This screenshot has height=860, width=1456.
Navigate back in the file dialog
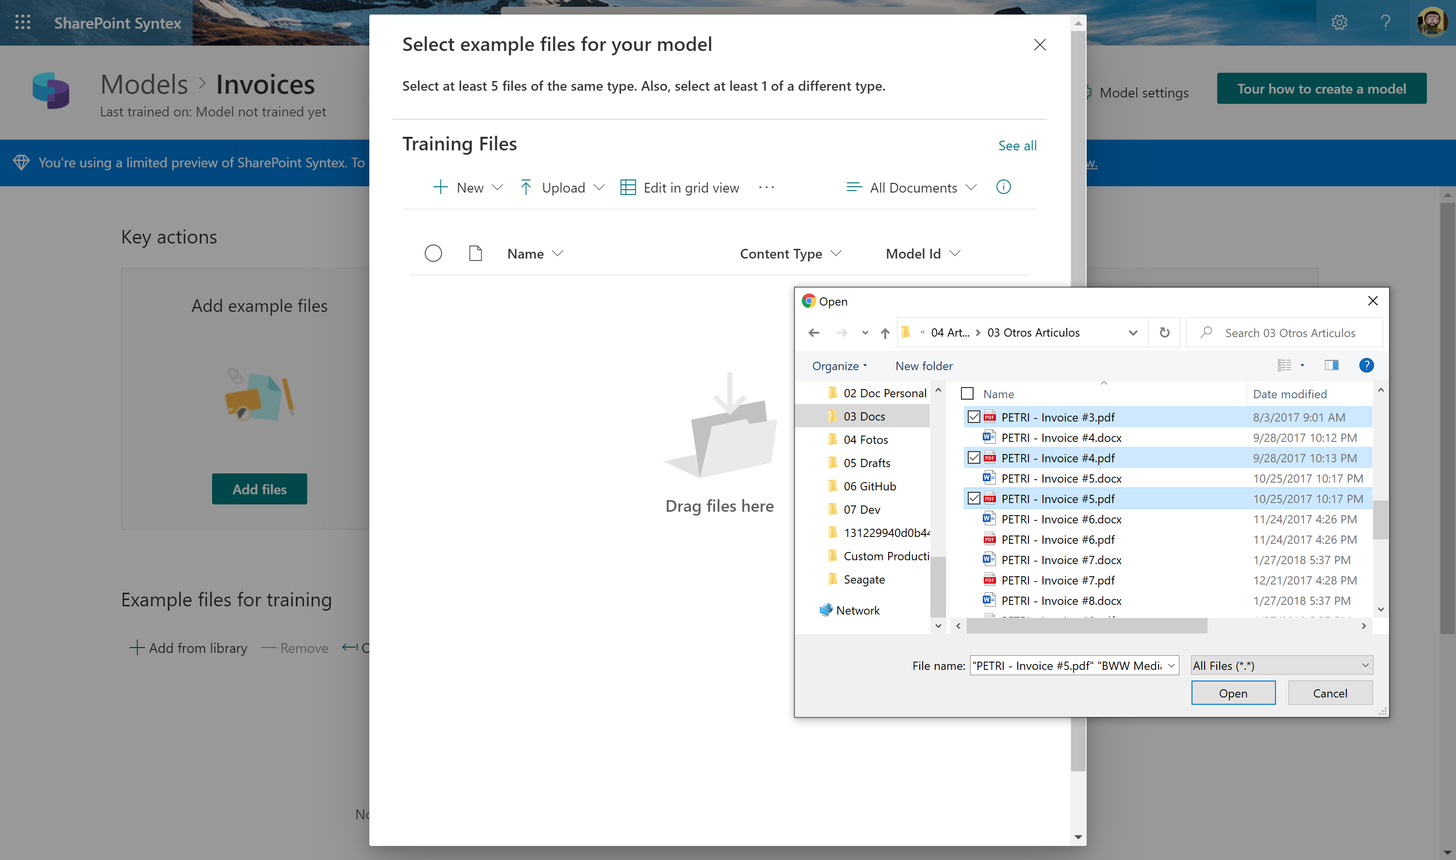click(x=813, y=333)
